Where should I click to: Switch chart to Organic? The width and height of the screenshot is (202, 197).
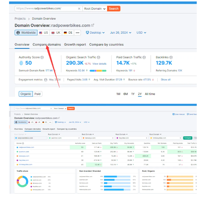(x=26, y=94)
